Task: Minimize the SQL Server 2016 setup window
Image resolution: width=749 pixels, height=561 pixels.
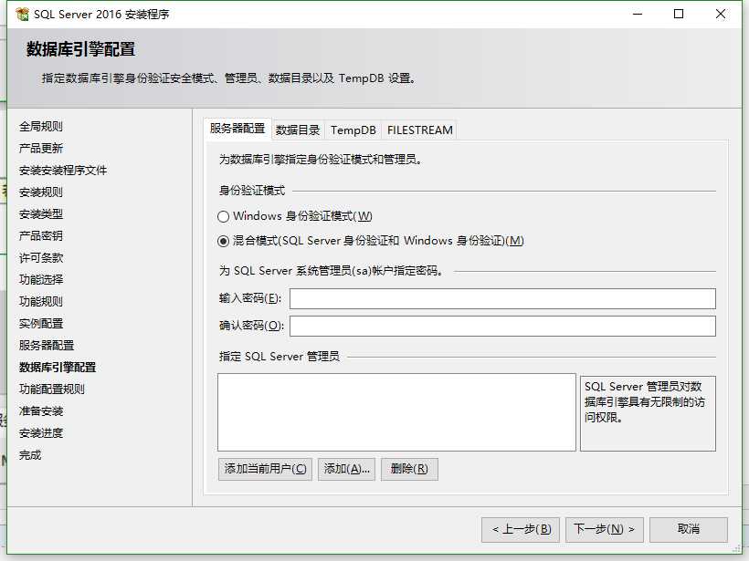Action: point(638,14)
